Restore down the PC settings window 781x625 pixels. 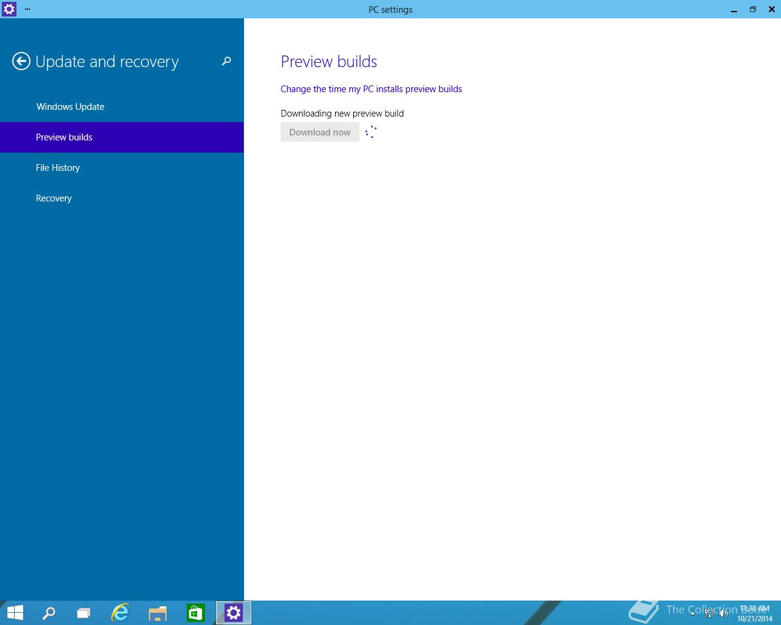pos(753,9)
